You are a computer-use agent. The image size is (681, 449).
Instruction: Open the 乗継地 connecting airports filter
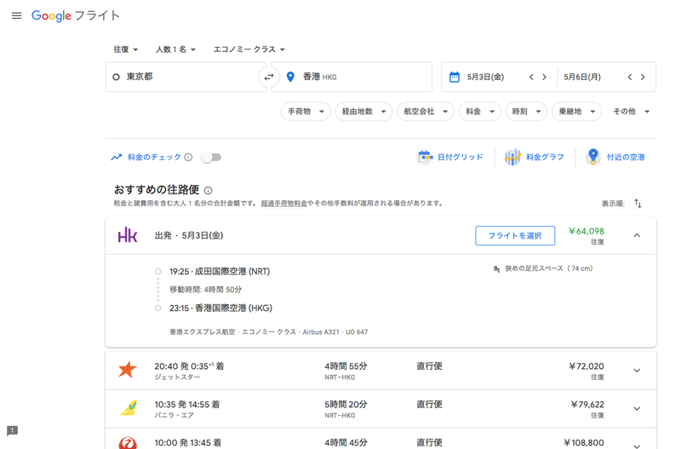tap(577, 112)
